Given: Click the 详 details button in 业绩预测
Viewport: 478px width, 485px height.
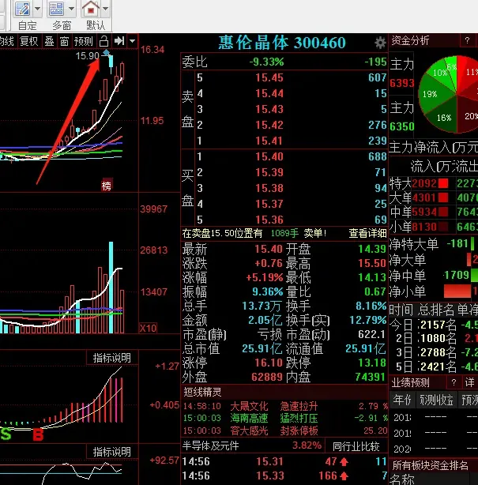Looking at the screenshot, I should pos(470,382).
